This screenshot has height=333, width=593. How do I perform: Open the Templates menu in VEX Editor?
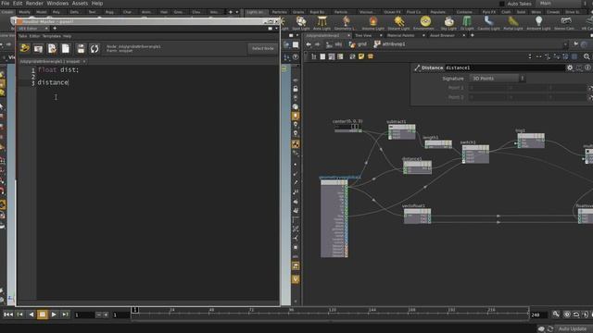click(52, 36)
